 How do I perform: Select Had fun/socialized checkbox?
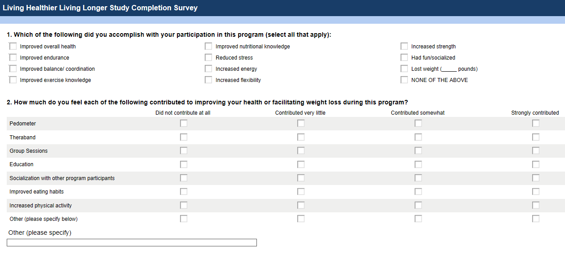(404, 58)
